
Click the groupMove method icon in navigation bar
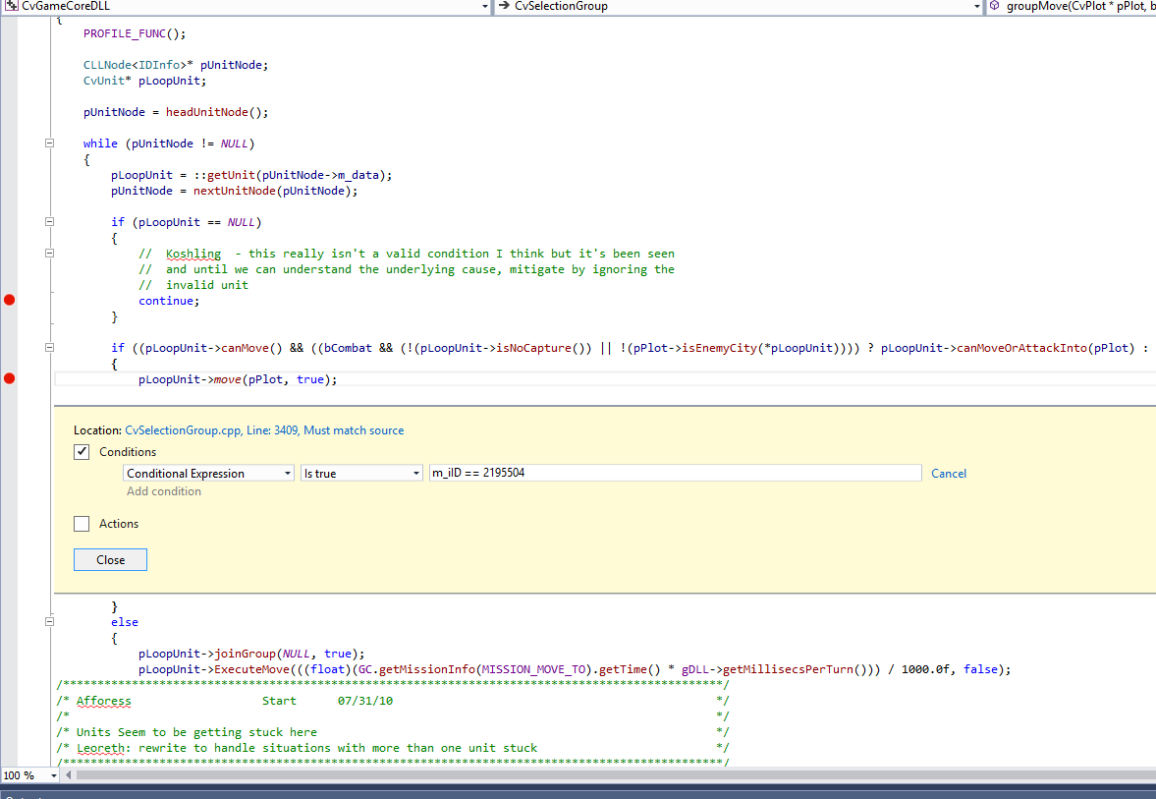pyautogui.click(x=995, y=6)
